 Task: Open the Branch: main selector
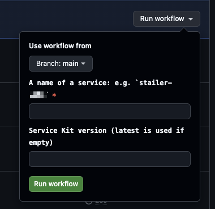pyautogui.click(x=61, y=64)
